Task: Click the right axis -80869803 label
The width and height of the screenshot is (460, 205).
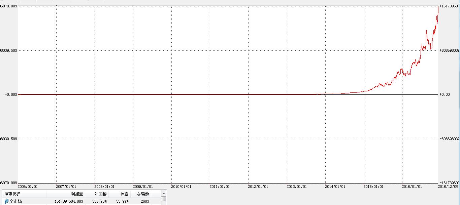Action: (449, 138)
